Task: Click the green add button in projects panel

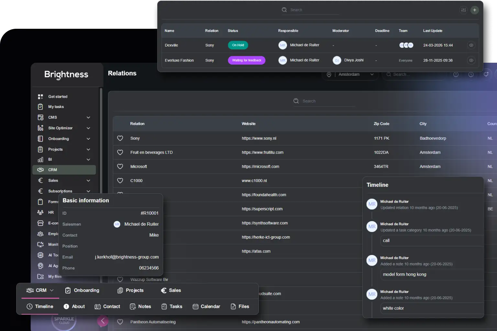Action: pos(475,10)
